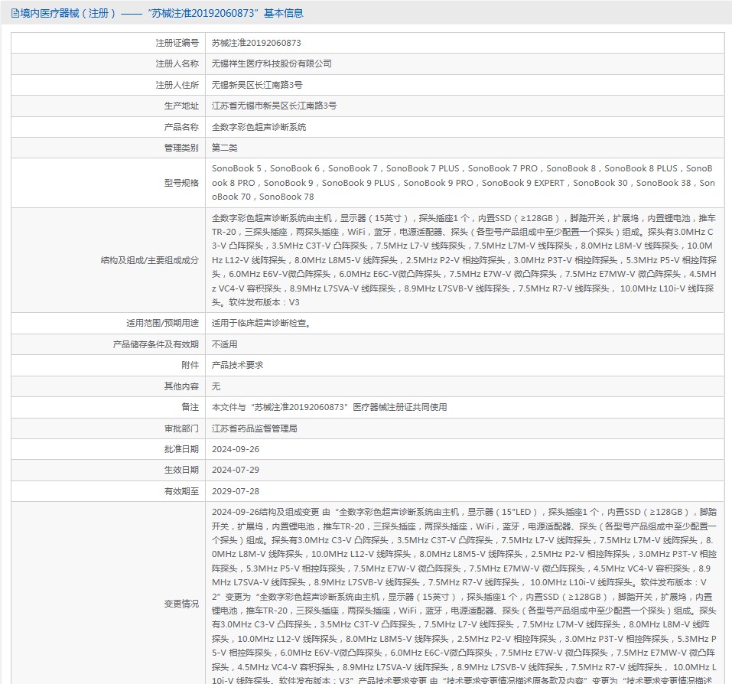Image resolution: width=732 pixels, height=684 pixels.
Task: Select the 不适用 value
Action: pyautogui.click(x=225, y=344)
